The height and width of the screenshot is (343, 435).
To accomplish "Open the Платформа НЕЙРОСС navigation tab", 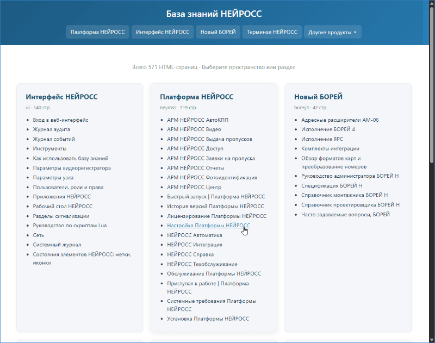I will click(x=98, y=32).
